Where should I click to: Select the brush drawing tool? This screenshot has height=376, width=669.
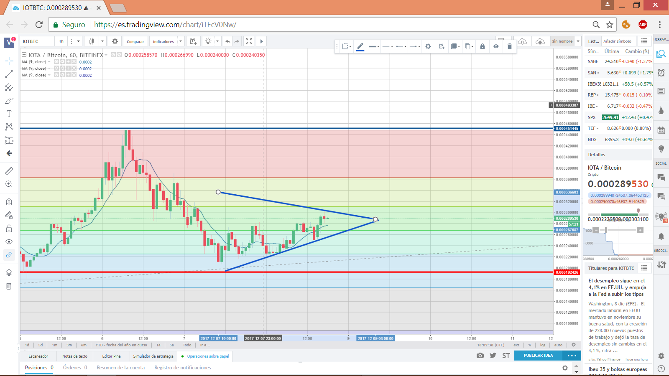click(x=9, y=101)
